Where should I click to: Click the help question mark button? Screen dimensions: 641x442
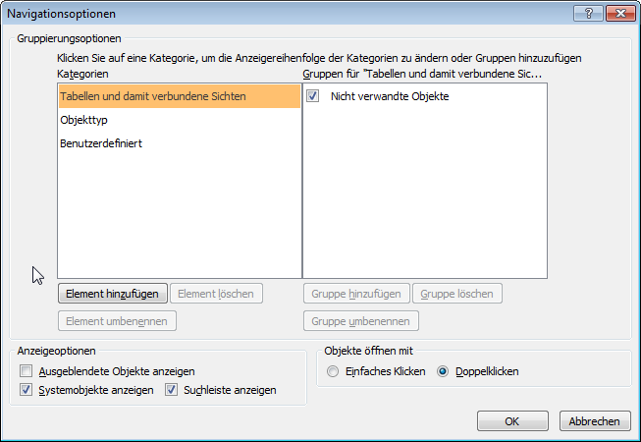[x=589, y=14]
